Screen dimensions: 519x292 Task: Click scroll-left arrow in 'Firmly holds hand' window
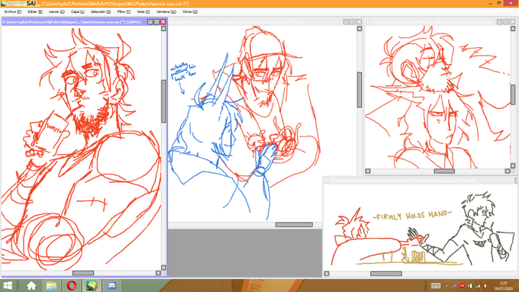(x=327, y=274)
